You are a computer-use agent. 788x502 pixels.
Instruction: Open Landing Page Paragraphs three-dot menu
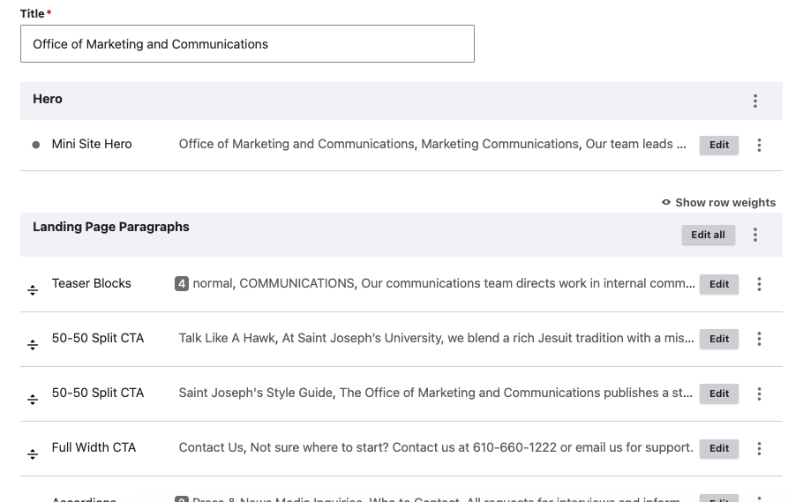pyautogui.click(x=754, y=235)
